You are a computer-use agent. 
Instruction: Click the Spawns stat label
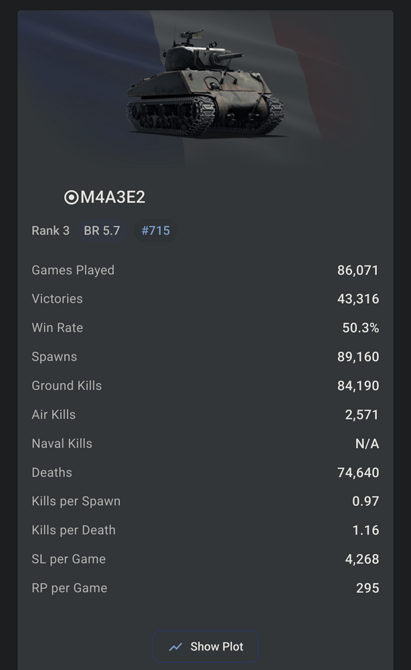coord(54,356)
